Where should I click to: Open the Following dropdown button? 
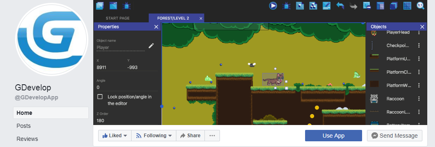coord(154,136)
